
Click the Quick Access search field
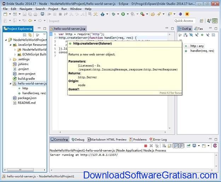[184, 21]
